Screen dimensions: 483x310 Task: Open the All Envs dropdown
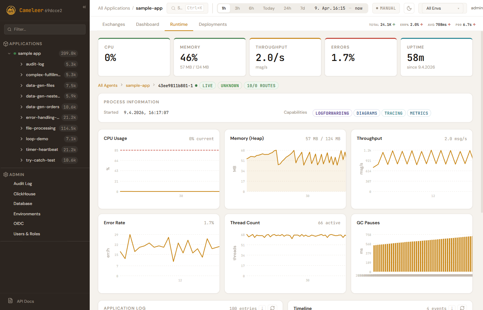(443, 8)
